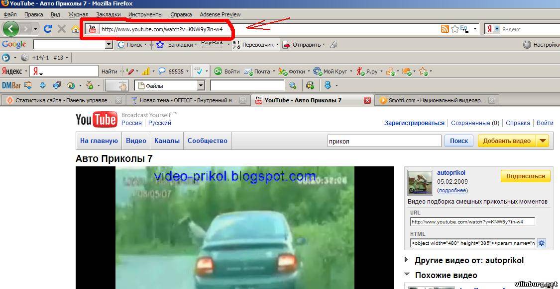Click the Home icon in navigation bar
This screenshot has width=560, height=289.
75,29
